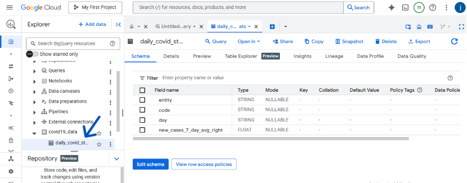Open the 'Open in' dropdown

pyautogui.click(x=248, y=41)
